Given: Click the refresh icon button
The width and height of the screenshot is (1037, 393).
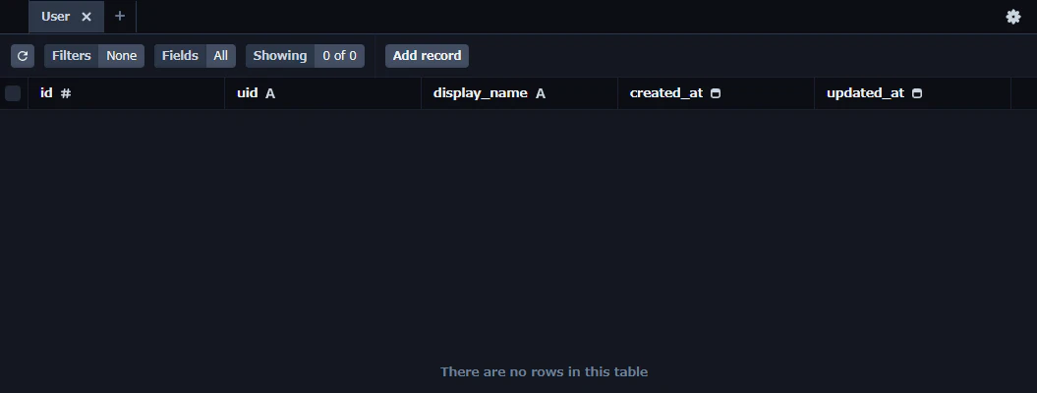Looking at the screenshot, I should click(23, 56).
